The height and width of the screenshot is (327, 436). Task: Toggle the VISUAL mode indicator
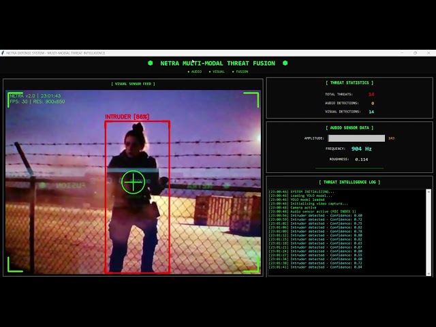point(217,72)
